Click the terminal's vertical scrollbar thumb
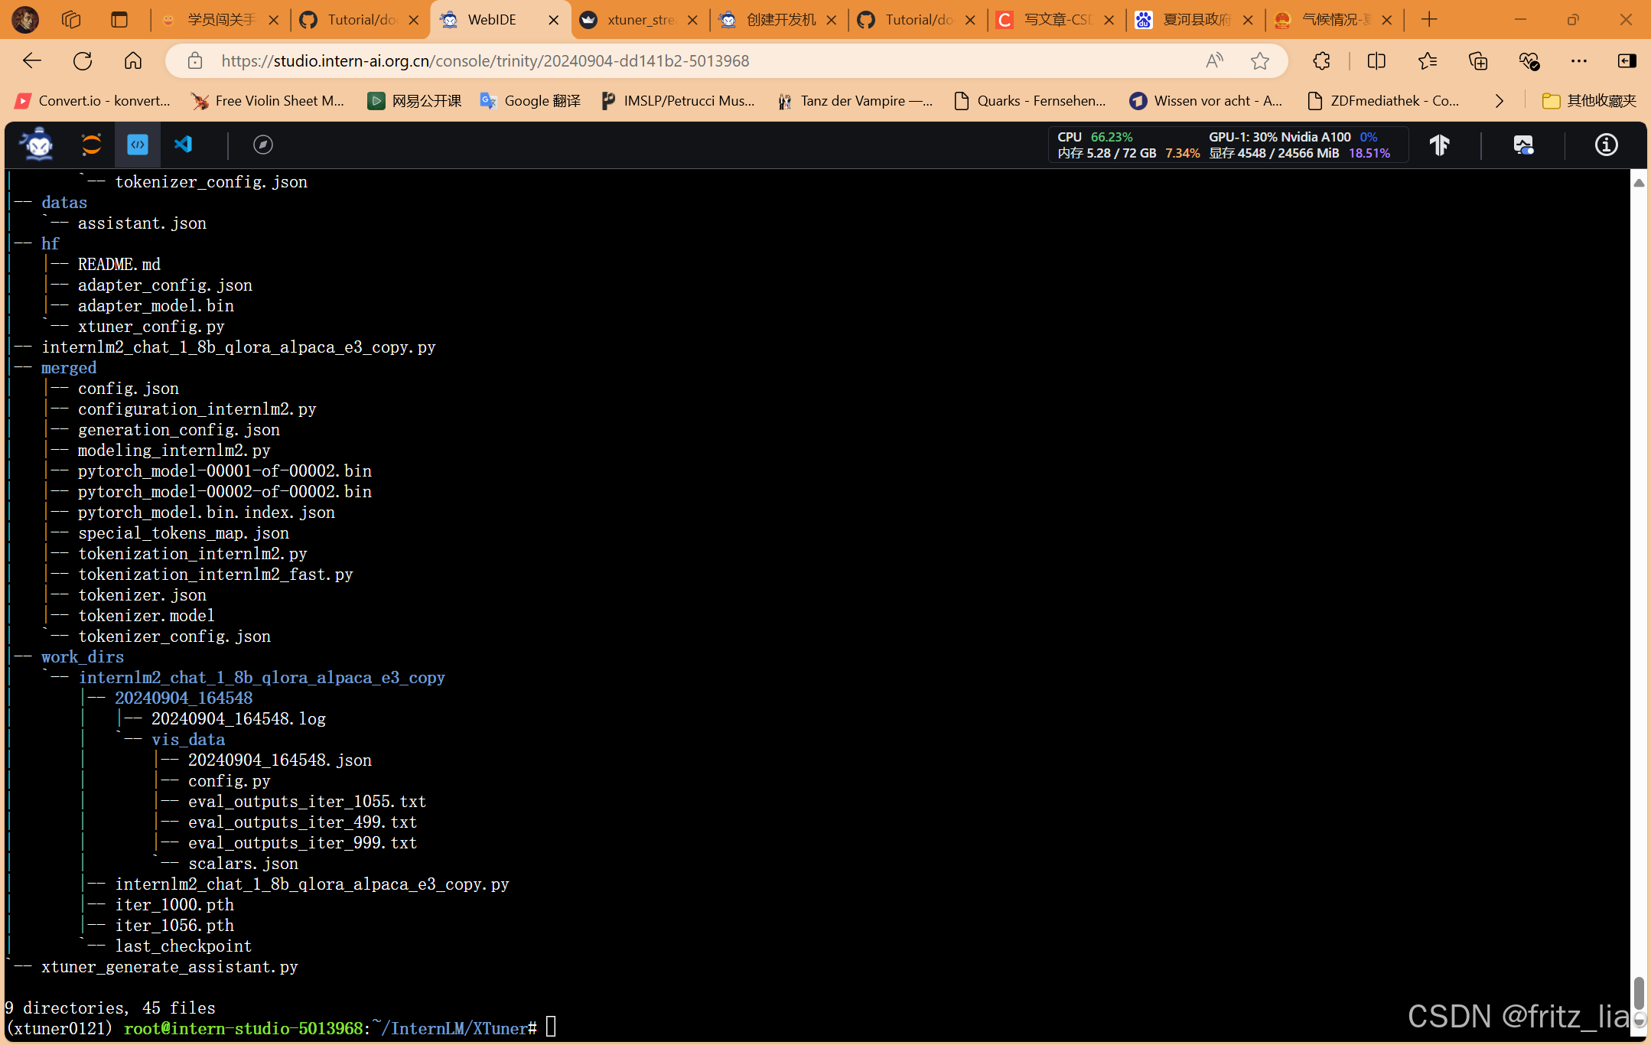1651x1045 pixels. pyautogui.click(x=1638, y=992)
